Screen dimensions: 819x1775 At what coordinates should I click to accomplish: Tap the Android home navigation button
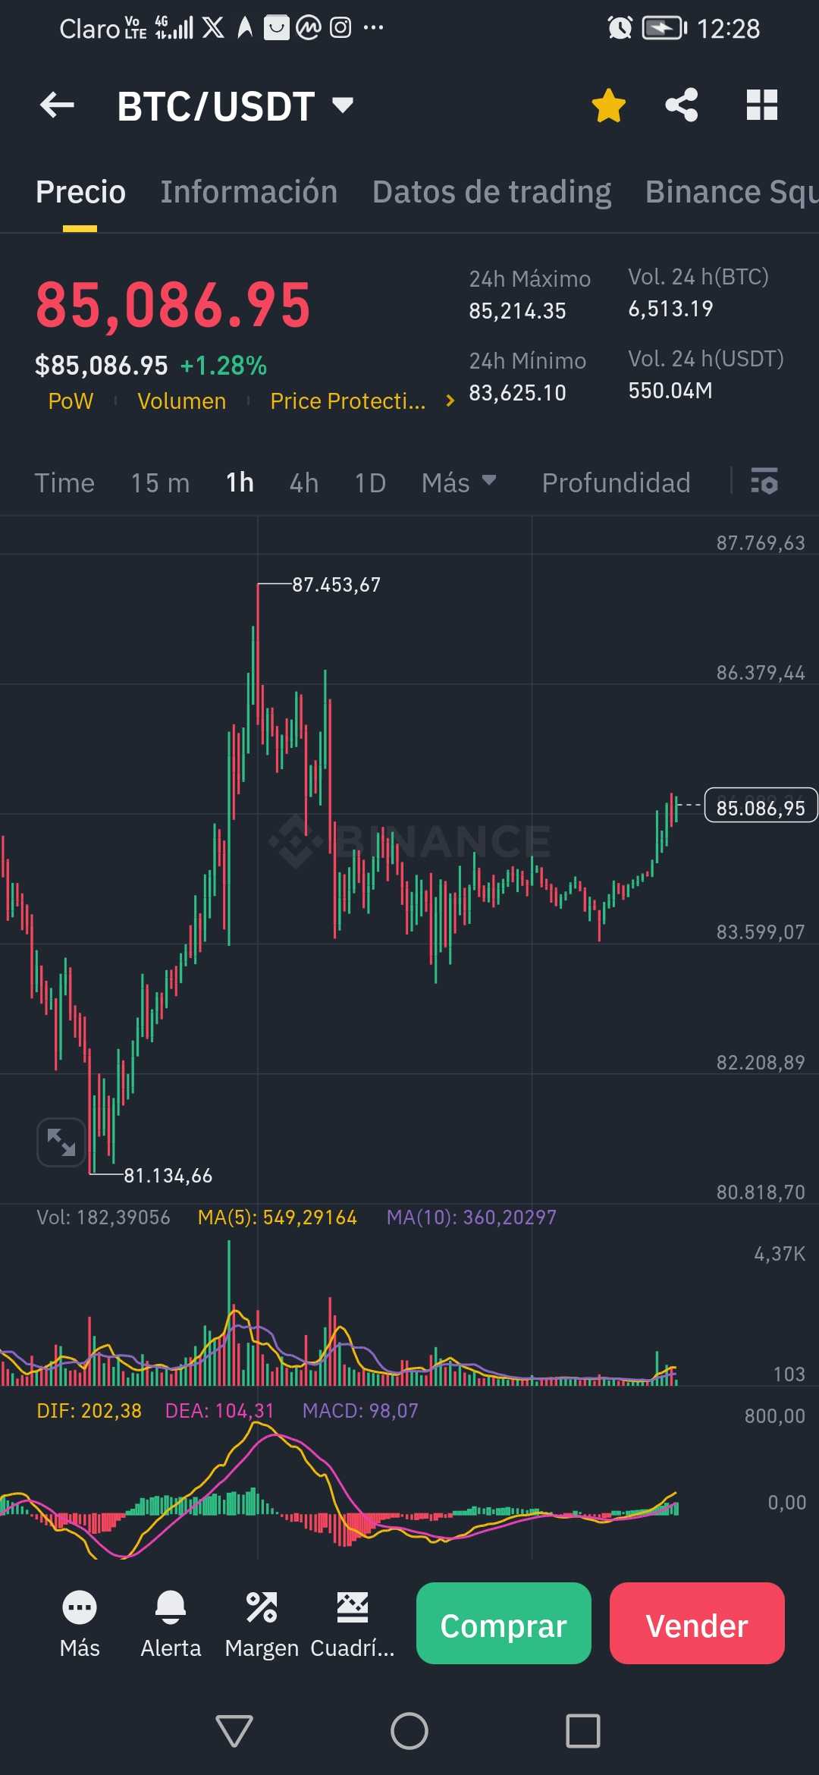pyautogui.click(x=409, y=1731)
